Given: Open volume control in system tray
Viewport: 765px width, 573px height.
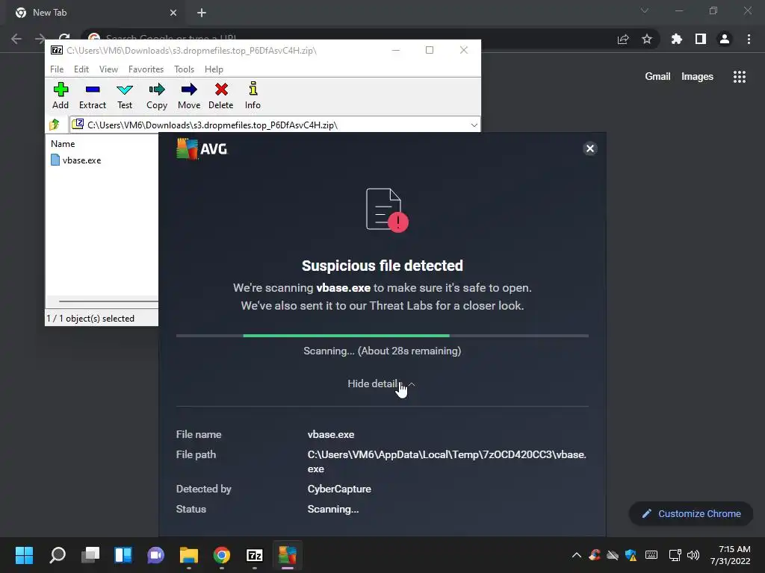Looking at the screenshot, I should [693, 555].
